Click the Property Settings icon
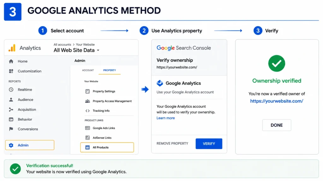 tap(88, 91)
